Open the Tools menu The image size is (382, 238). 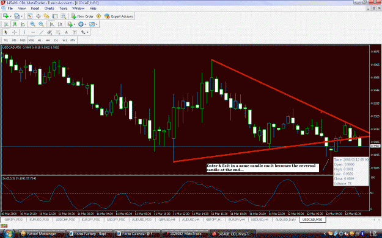tap(64, 9)
